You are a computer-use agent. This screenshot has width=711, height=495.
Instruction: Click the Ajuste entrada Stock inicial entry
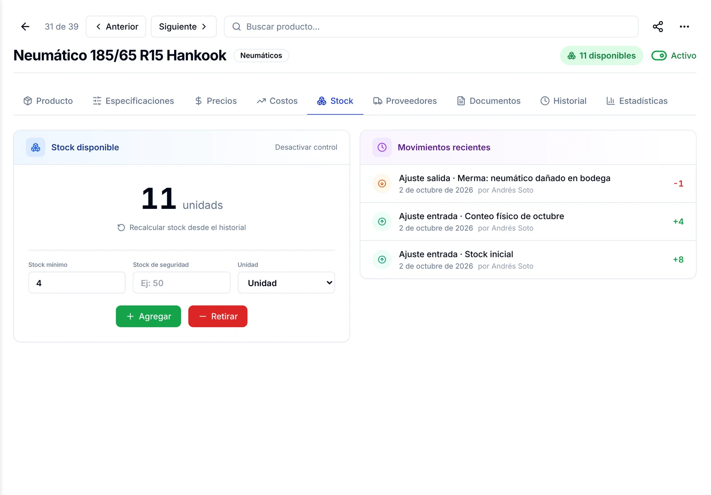tap(528, 260)
